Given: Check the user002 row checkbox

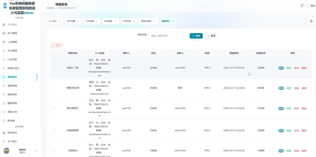Looking at the screenshot, I should 55,88.
